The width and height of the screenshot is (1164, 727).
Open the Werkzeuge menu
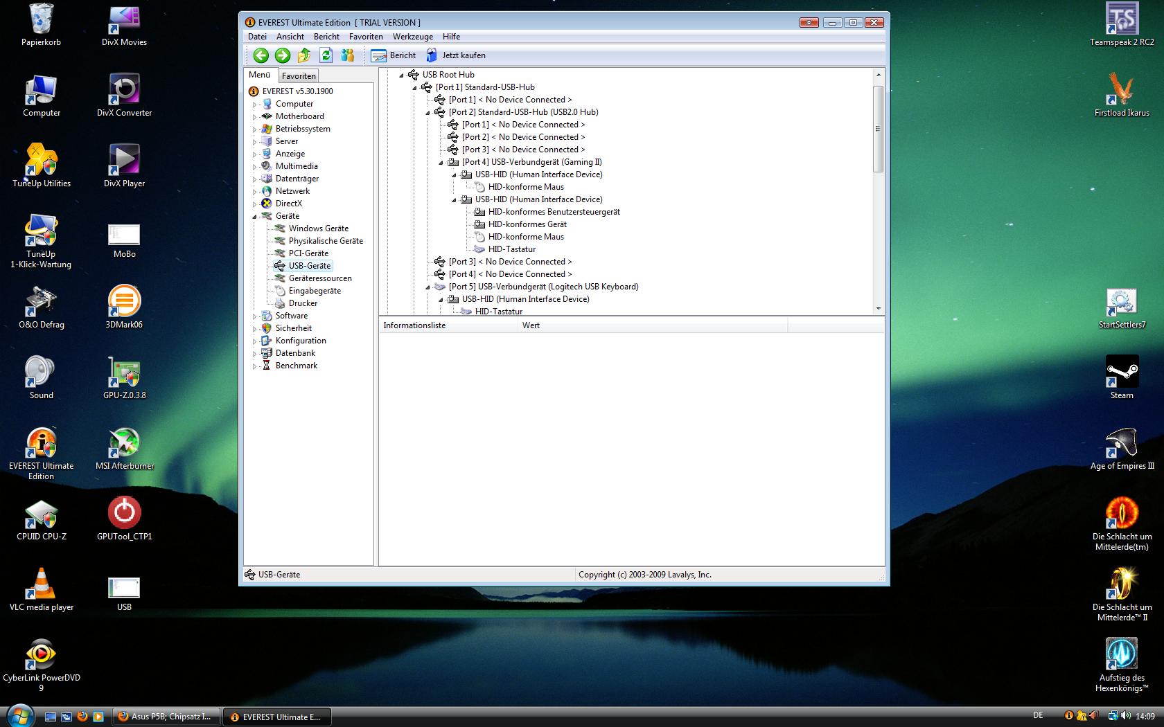pyautogui.click(x=413, y=37)
